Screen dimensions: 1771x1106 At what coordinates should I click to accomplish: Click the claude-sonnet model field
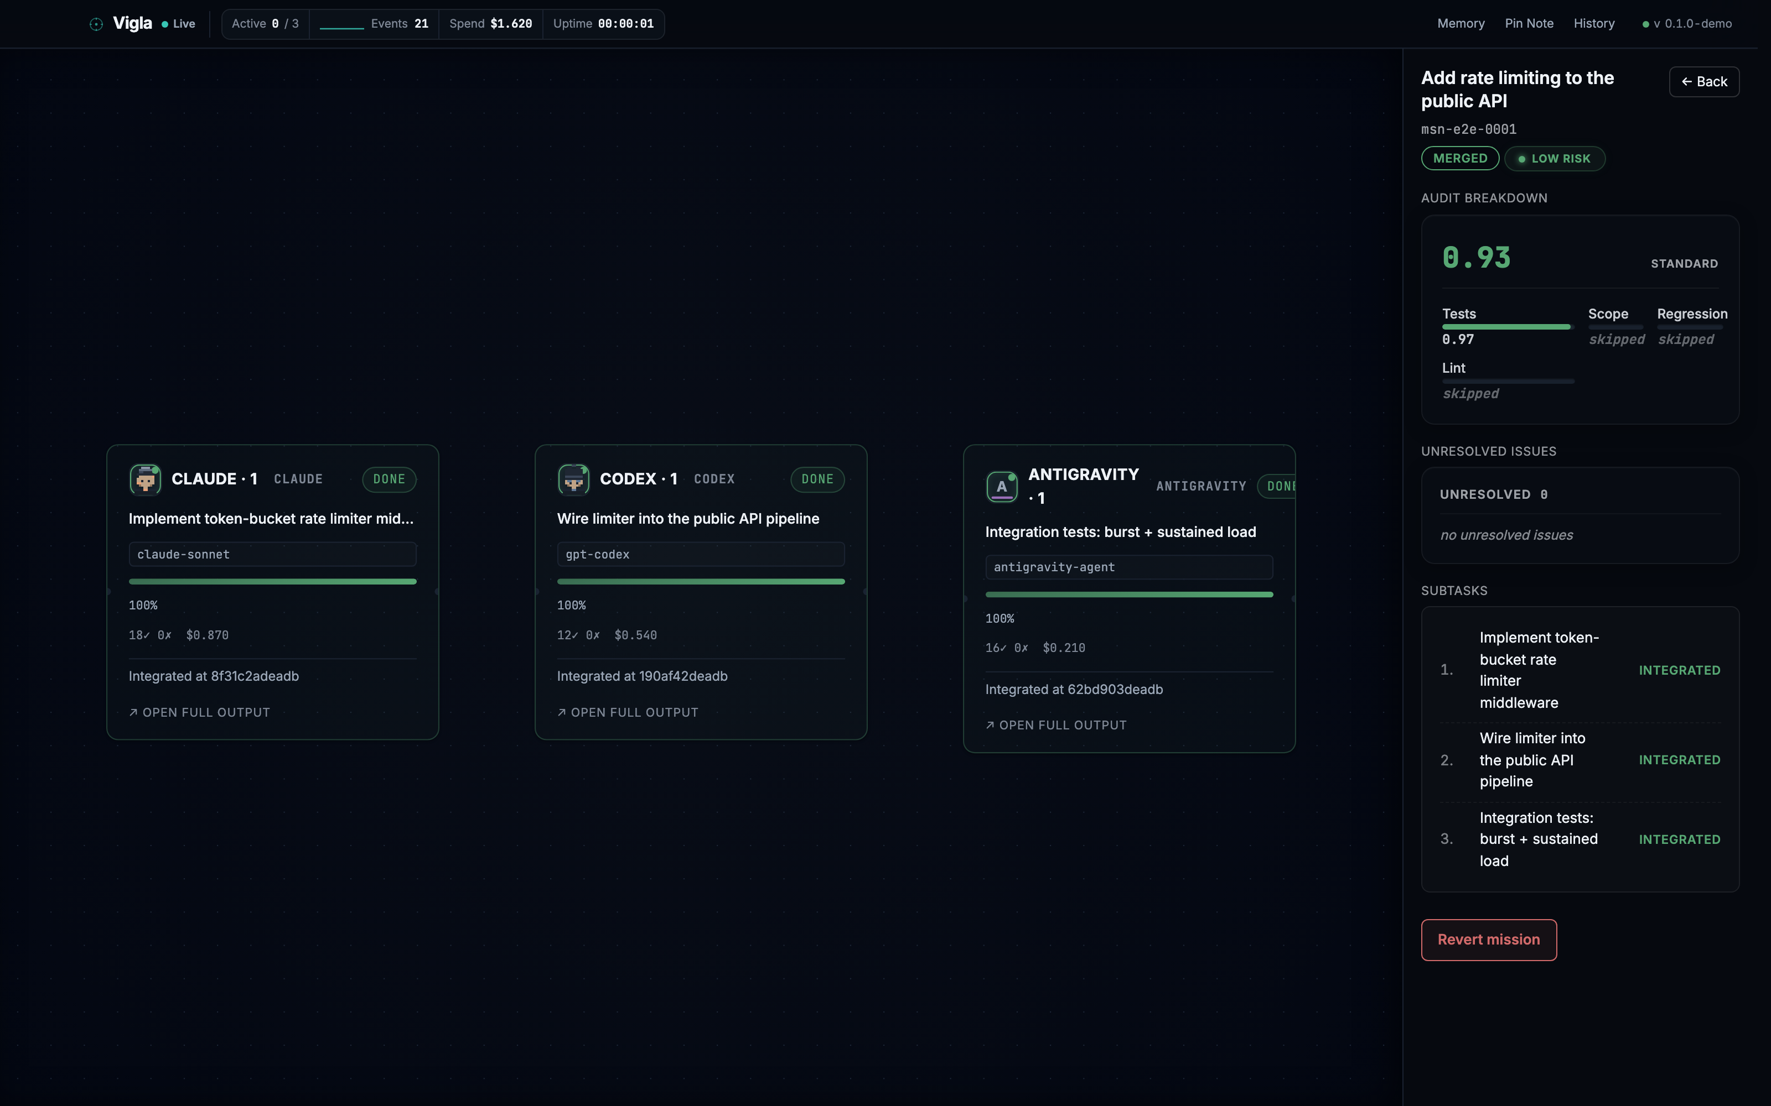coord(272,555)
